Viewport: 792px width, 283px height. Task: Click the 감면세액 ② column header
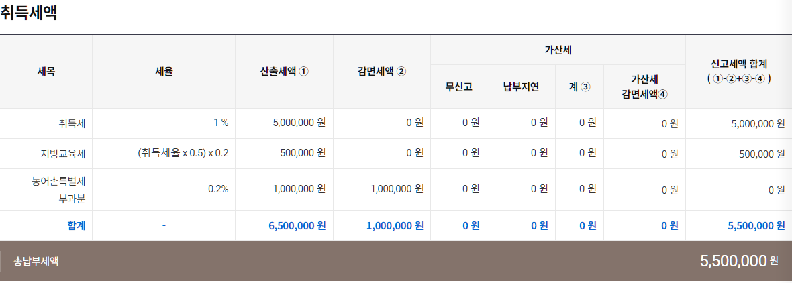(381, 72)
